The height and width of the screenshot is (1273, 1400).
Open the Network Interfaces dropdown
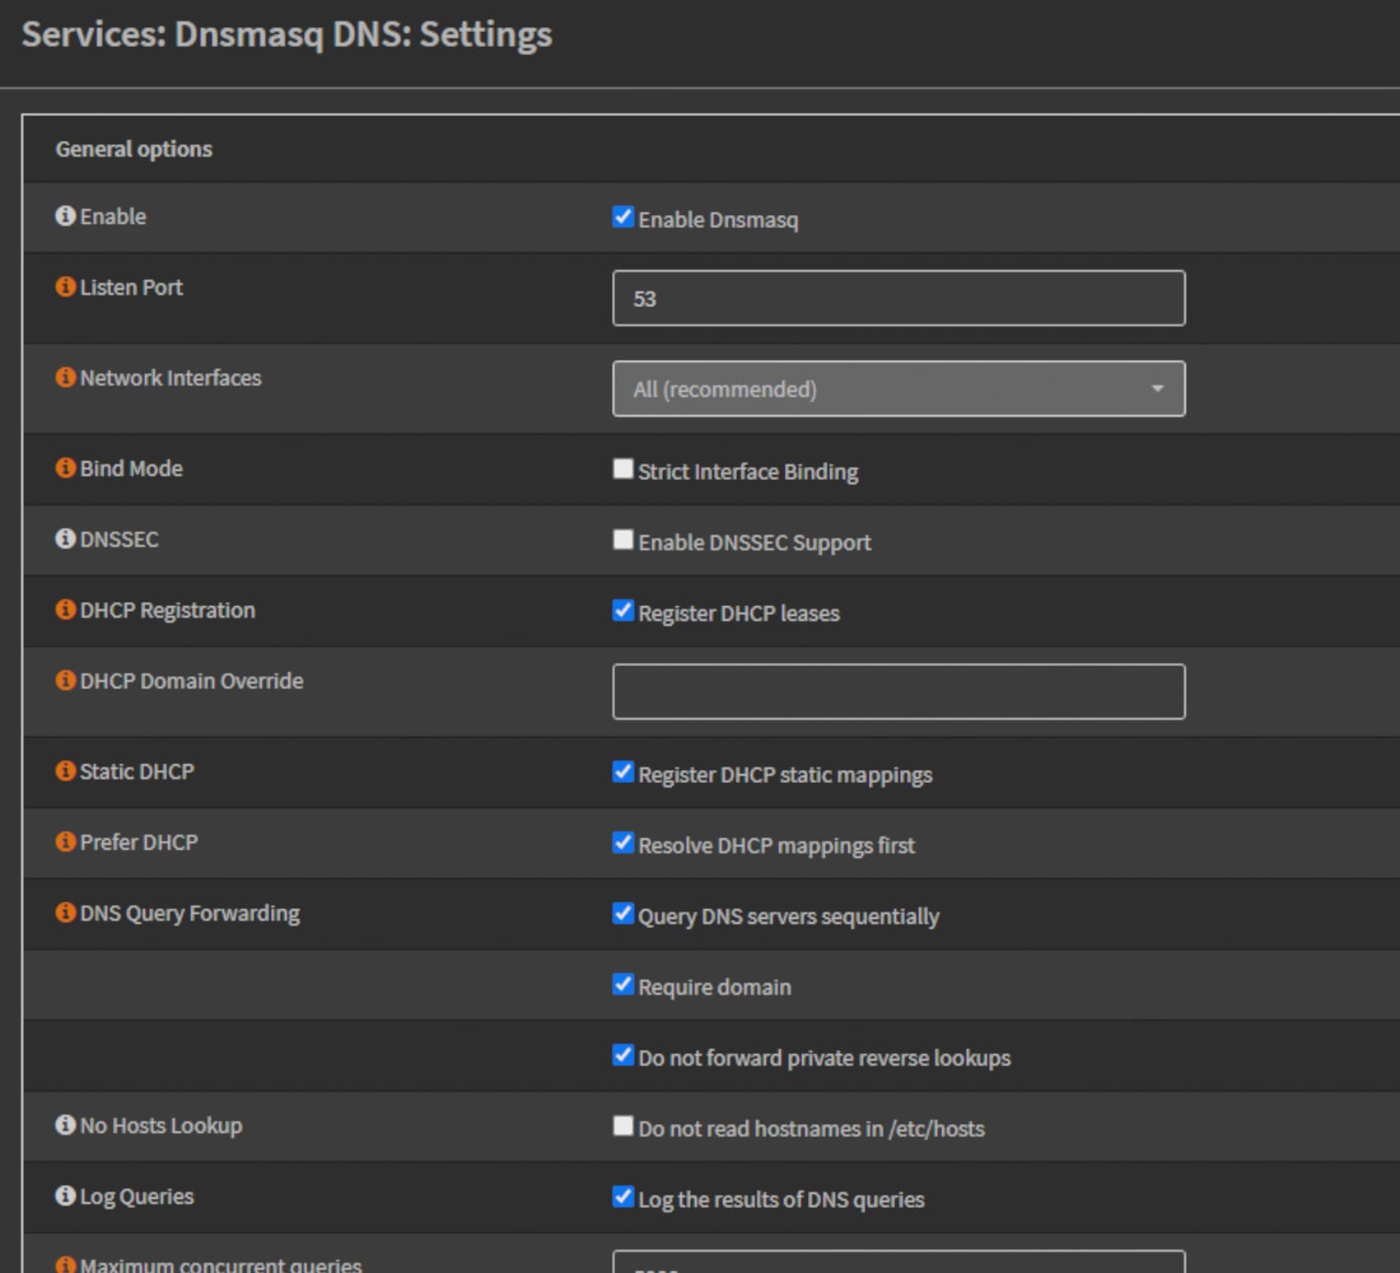tap(899, 389)
